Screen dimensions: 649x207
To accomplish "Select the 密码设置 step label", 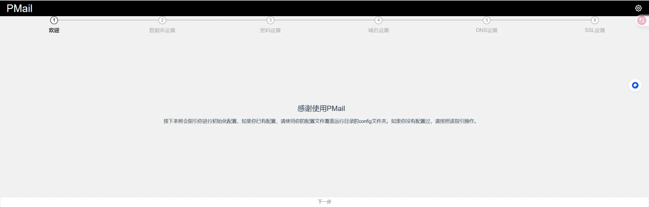I will pos(270,30).
